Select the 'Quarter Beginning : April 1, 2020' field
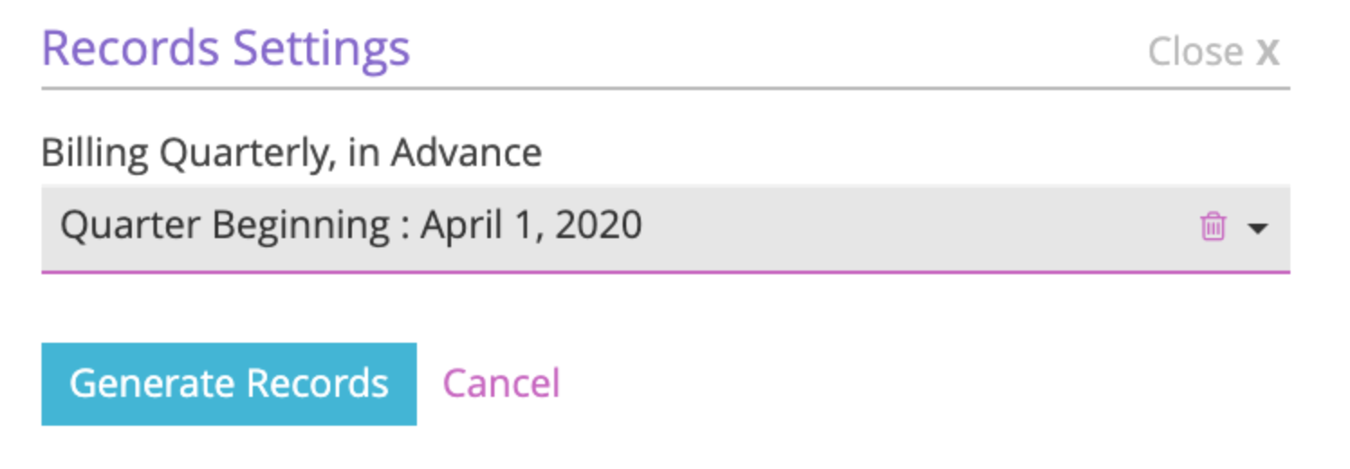The height and width of the screenshot is (469, 1350). tap(665, 227)
